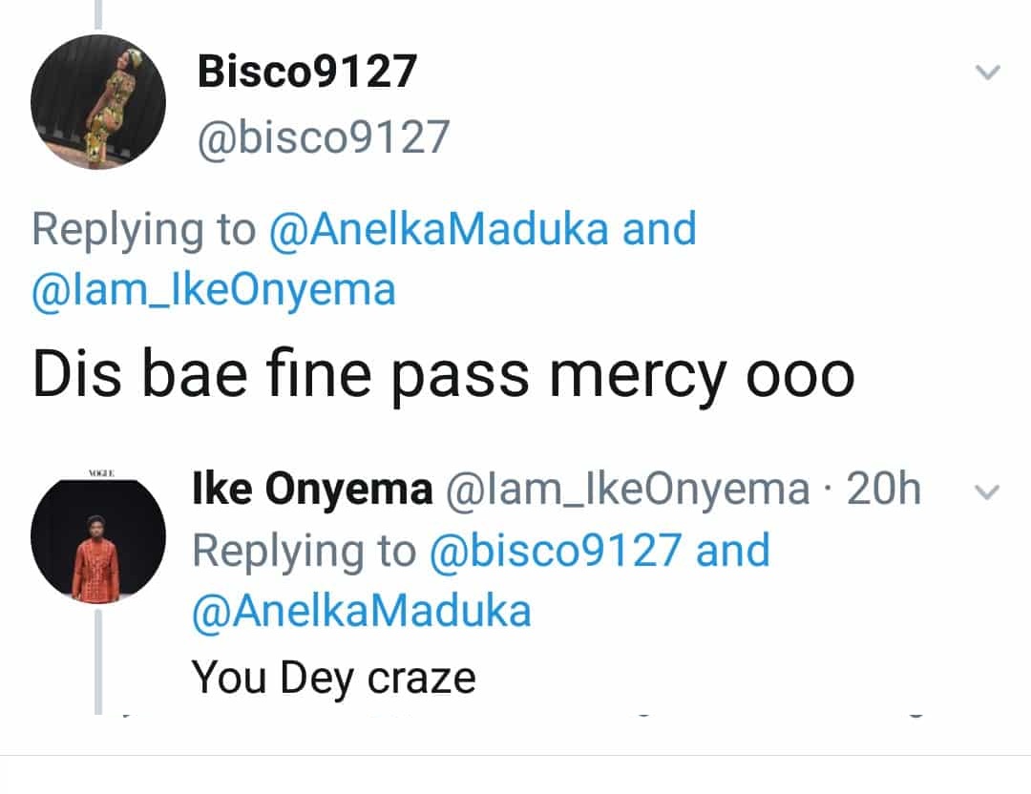This screenshot has height=794, width=1031.
Task: Open the @Iam_IkeOnyema mention in Bisco9127's reply
Action: coord(214,290)
